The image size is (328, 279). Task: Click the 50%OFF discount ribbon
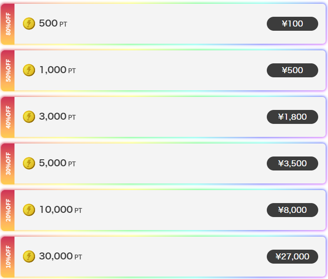tap(8, 70)
